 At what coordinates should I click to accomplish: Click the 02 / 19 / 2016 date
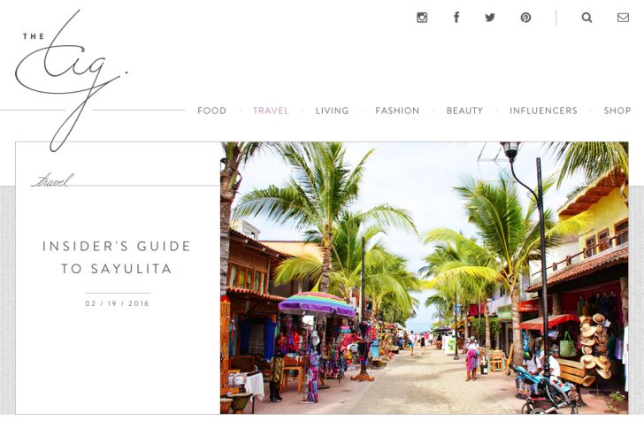pyautogui.click(x=118, y=304)
